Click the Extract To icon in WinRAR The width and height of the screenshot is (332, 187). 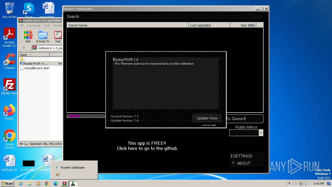(x=43, y=37)
